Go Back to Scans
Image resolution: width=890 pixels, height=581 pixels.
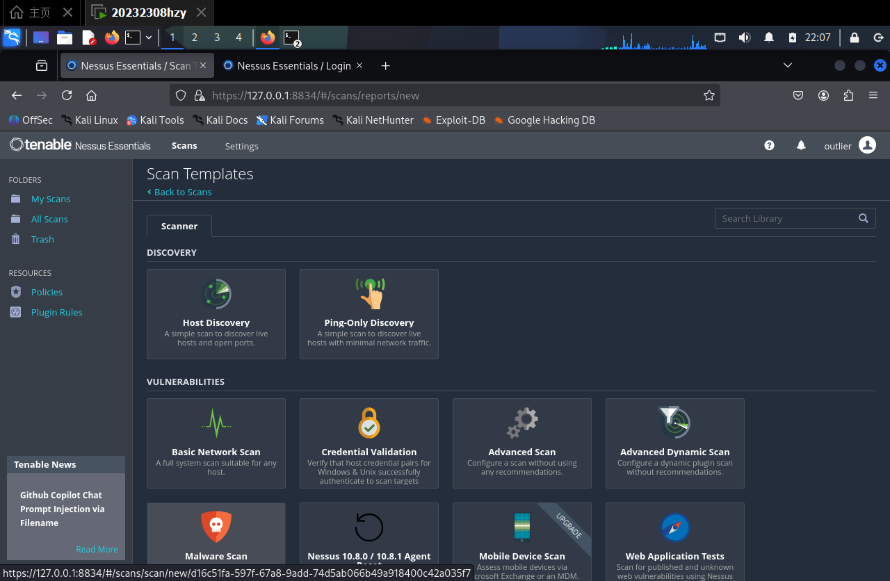[x=179, y=192]
